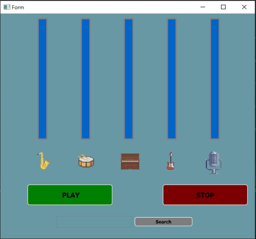The height and width of the screenshot is (239, 256).
Task: Adjust the saxophone volume bar
Action: [43, 79]
